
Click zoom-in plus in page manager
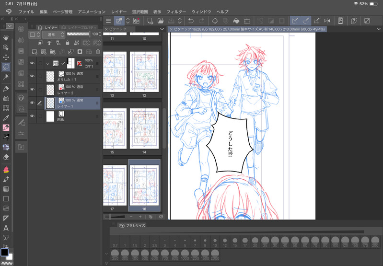pos(140,217)
